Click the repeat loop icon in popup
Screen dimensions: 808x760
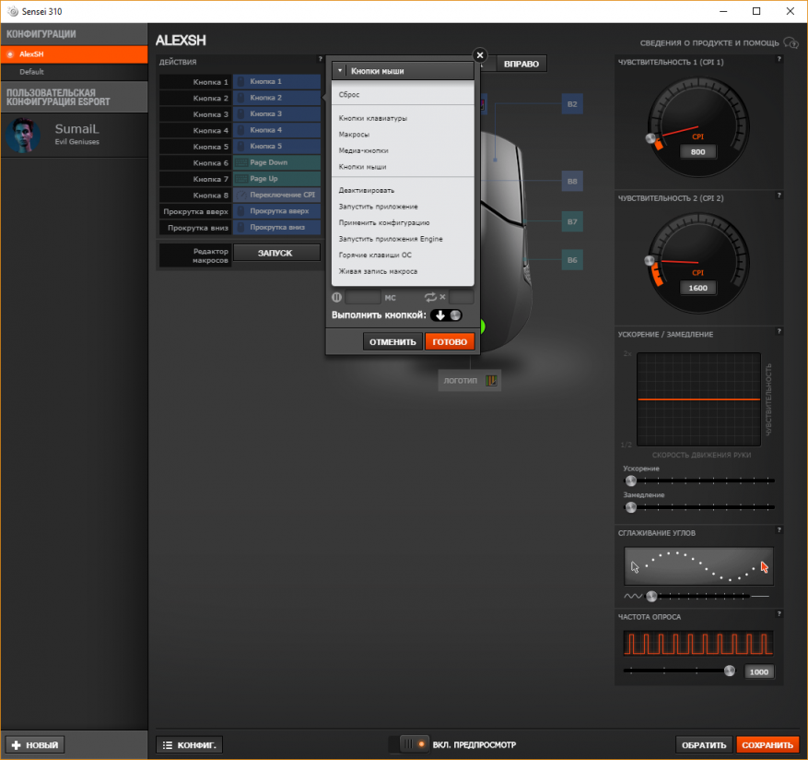pyautogui.click(x=430, y=297)
